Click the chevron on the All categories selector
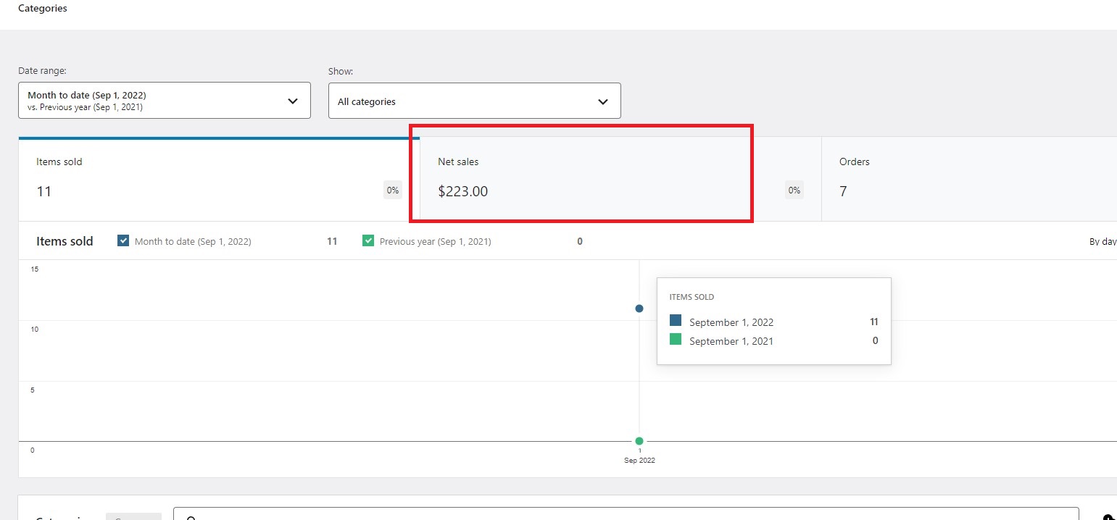 pyautogui.click(x=602, y=101)
